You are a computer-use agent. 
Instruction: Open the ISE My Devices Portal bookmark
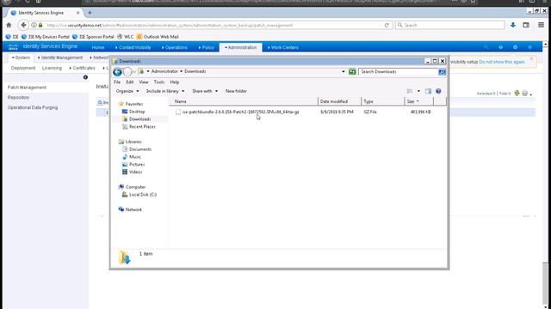coord(46,36)
